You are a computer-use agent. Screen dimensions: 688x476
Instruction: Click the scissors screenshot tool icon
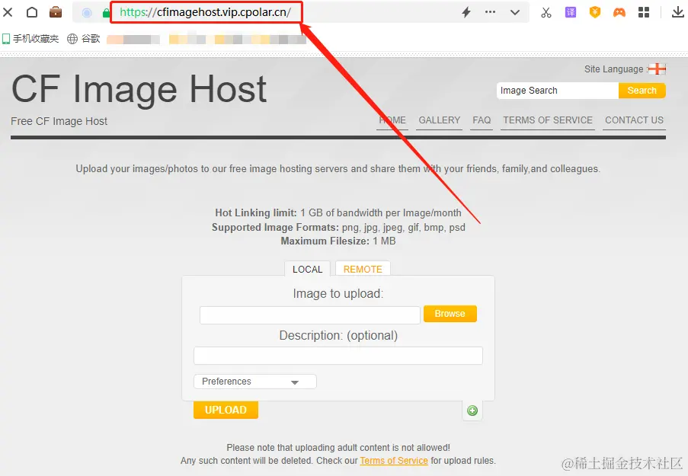[546, 12]
